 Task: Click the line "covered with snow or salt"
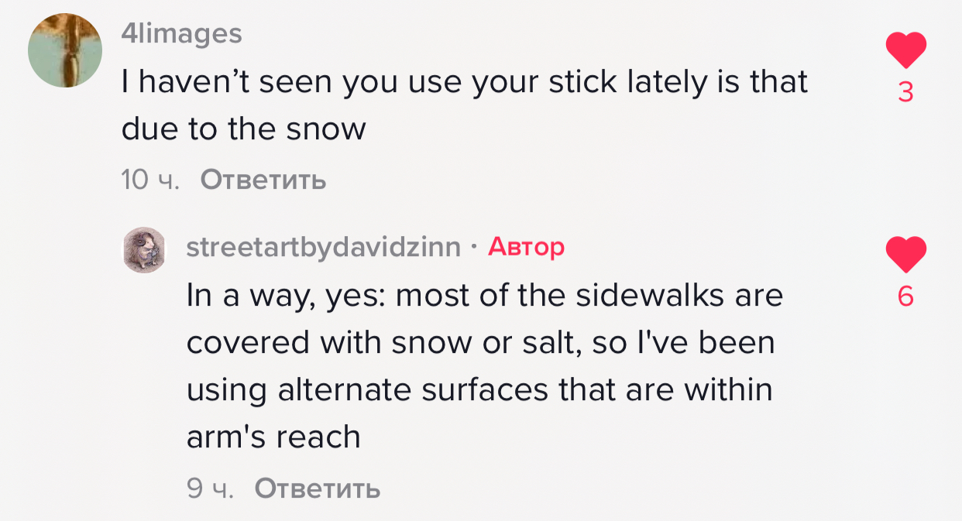(x=480, y=342)
